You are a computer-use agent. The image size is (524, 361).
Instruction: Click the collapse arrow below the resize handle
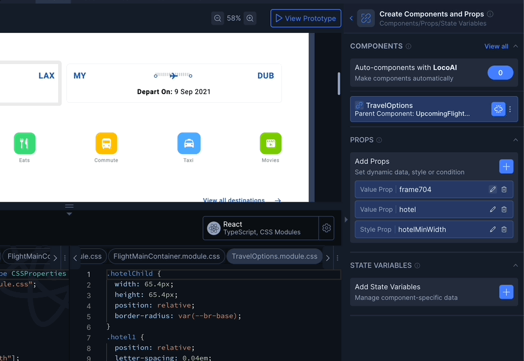click(69, 214)
